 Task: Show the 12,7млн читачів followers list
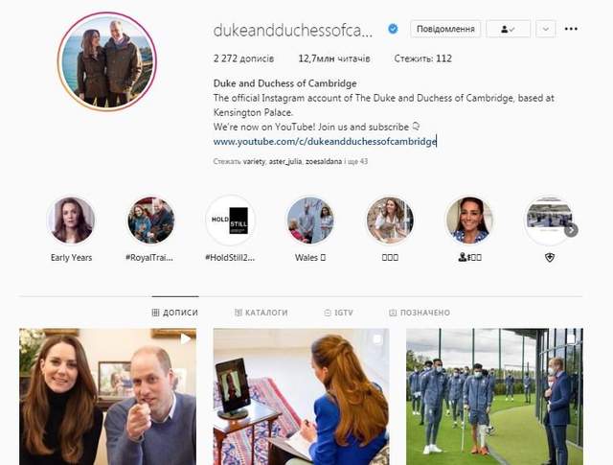click(x=334, y=58)
